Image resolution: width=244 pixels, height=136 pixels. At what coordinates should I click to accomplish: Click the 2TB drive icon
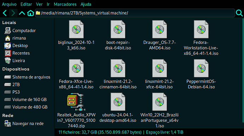coord(8,84)
